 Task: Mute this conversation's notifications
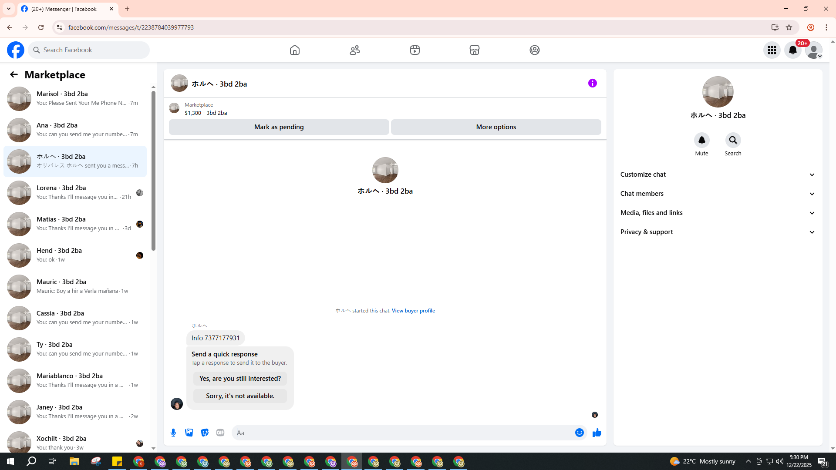coord(701,141)
